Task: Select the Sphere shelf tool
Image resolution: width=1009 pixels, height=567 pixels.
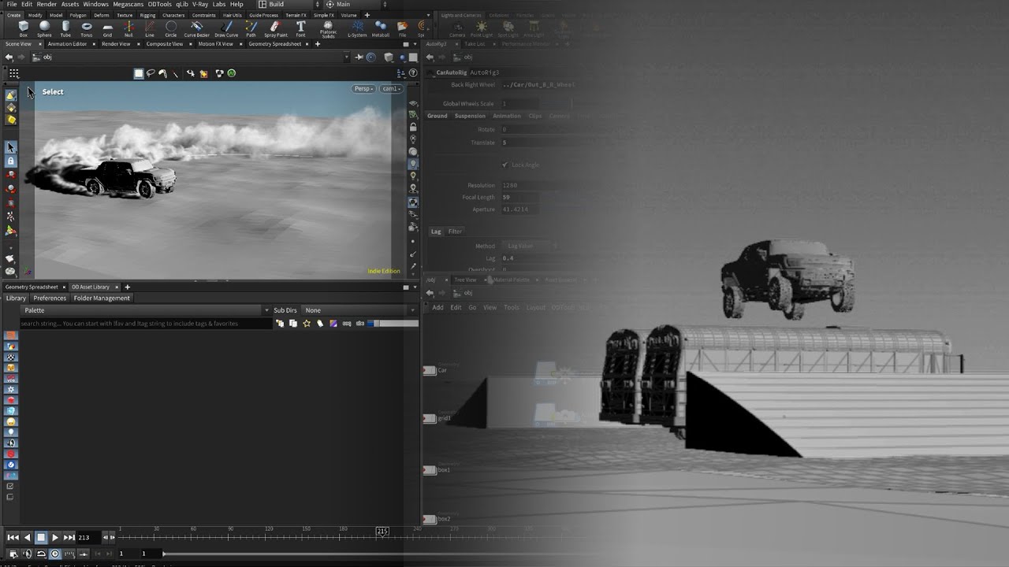Action: pos(44,29)
